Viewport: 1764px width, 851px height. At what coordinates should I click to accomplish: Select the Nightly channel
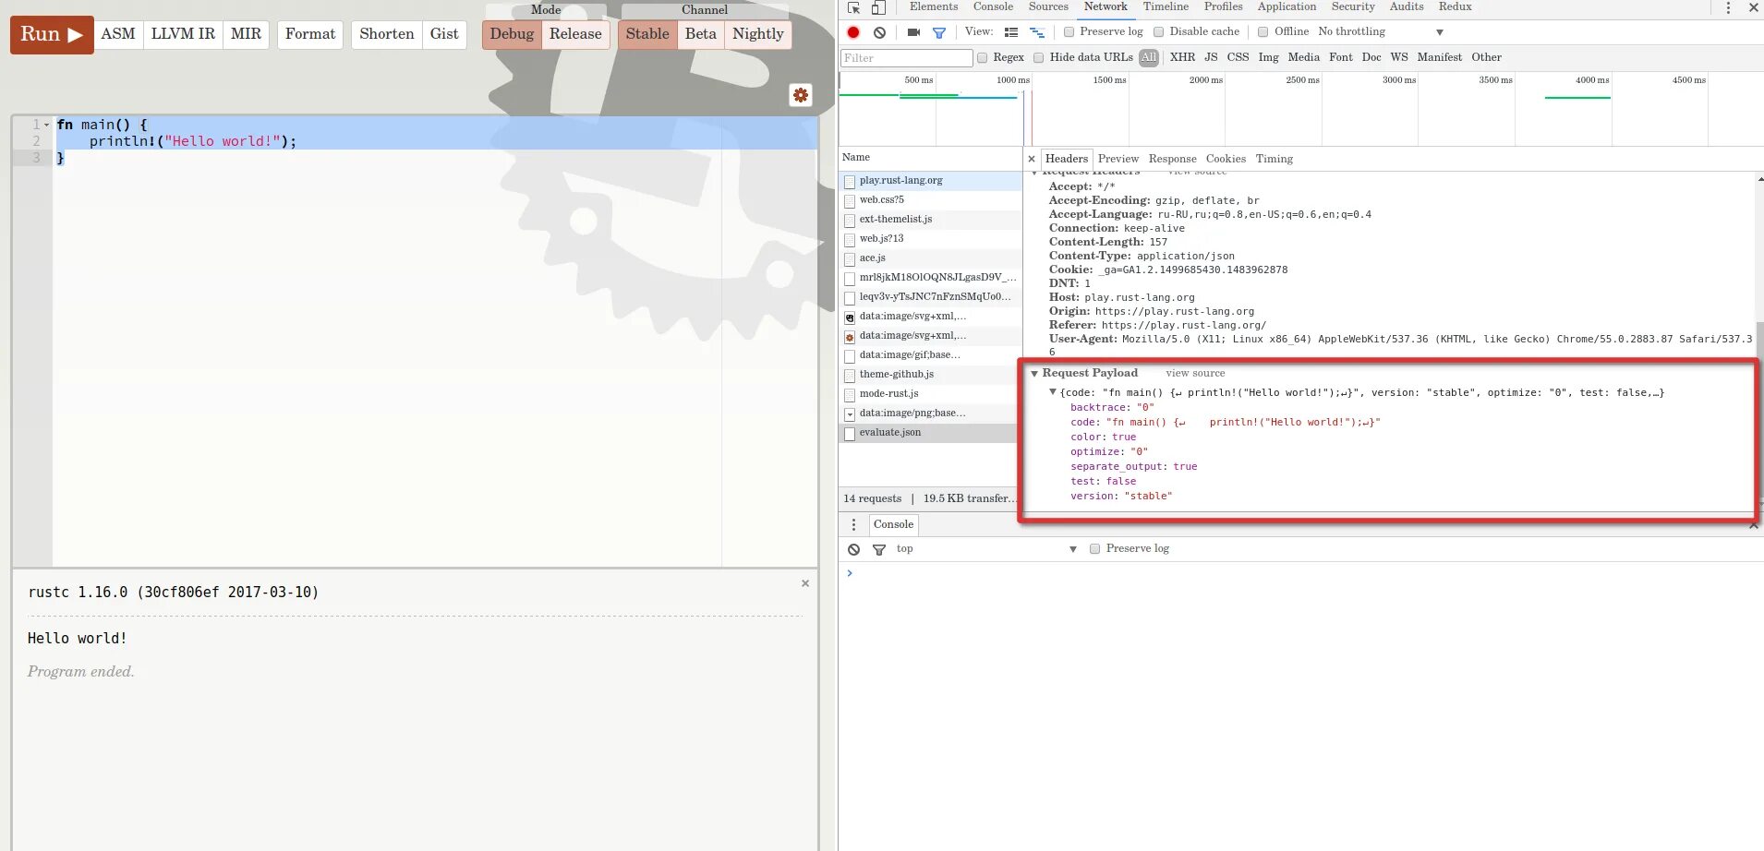tap(758, 34)
